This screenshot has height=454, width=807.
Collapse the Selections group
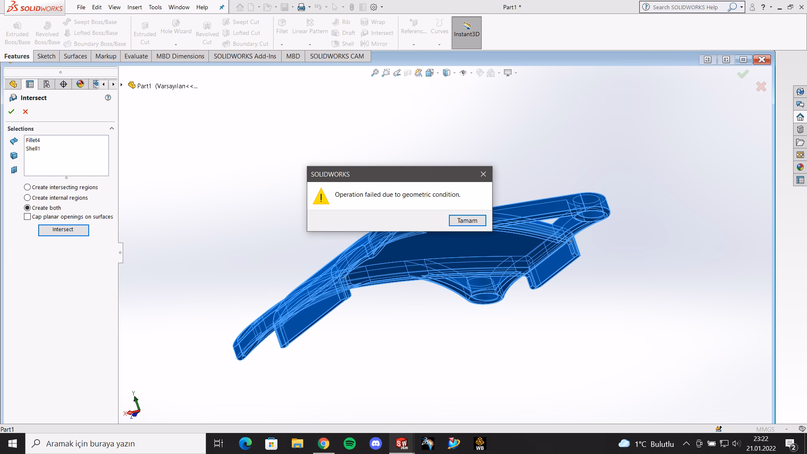111,129
